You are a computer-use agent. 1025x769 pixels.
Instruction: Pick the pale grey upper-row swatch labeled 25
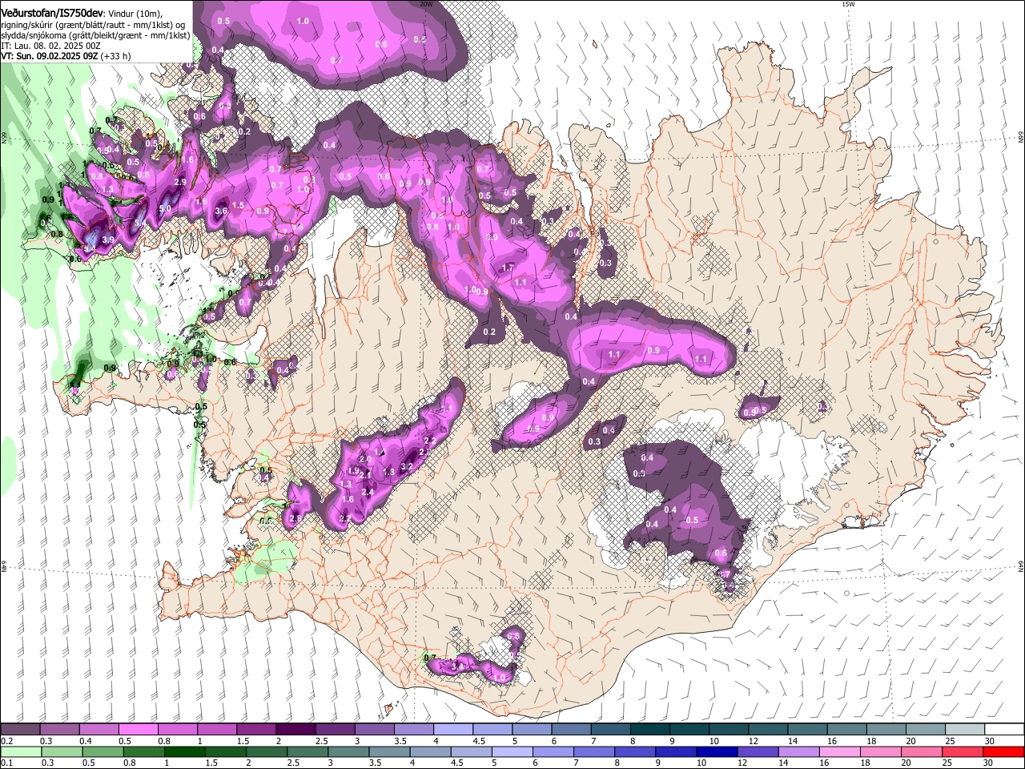tap(966, 730)
